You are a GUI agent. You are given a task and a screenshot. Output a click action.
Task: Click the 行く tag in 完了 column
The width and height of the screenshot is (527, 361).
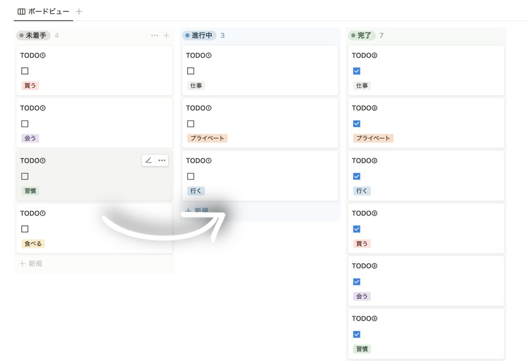point(362,191)
